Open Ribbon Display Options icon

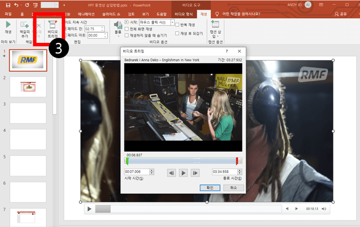[321, 5]
